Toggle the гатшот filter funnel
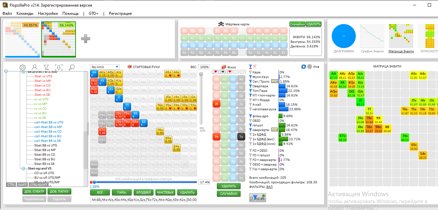The height and width of the screenshot is (210, 438). point(251,125)
